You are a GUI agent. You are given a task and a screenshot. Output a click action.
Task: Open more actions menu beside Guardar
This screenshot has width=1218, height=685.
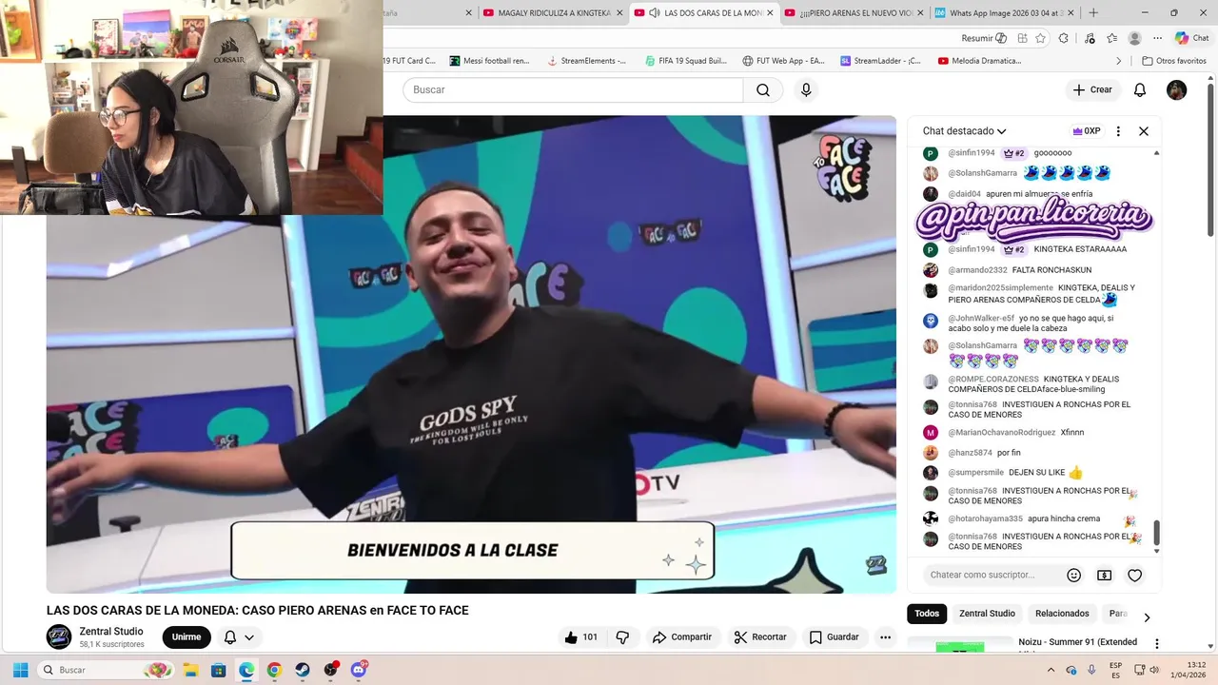tap(885, 637)
